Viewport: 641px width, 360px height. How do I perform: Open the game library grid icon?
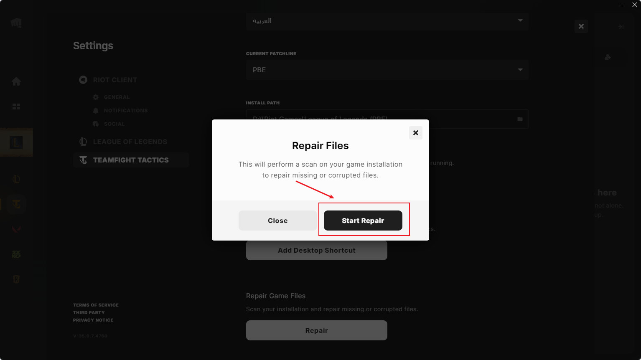tap(16, 106)
